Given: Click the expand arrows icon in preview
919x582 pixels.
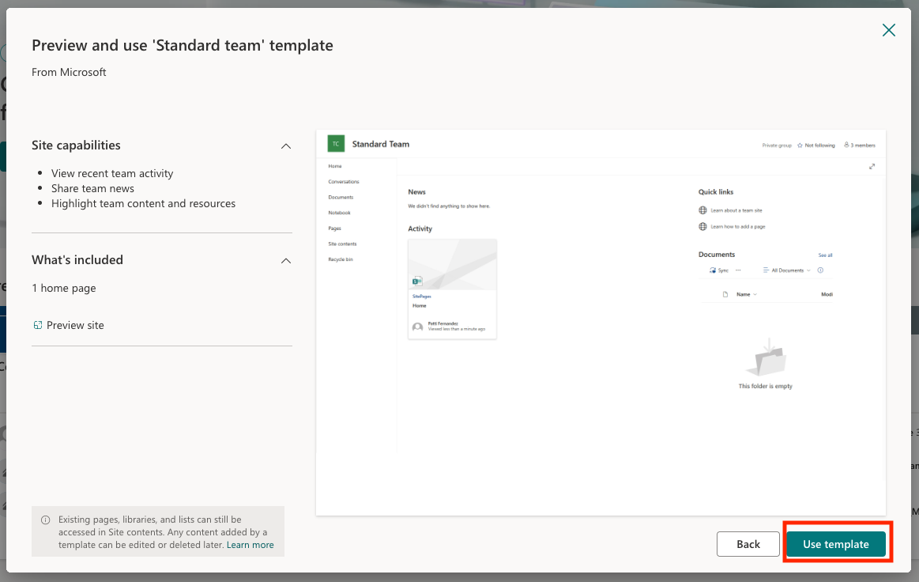Looking at the screenshot, I should pos(872,167).
